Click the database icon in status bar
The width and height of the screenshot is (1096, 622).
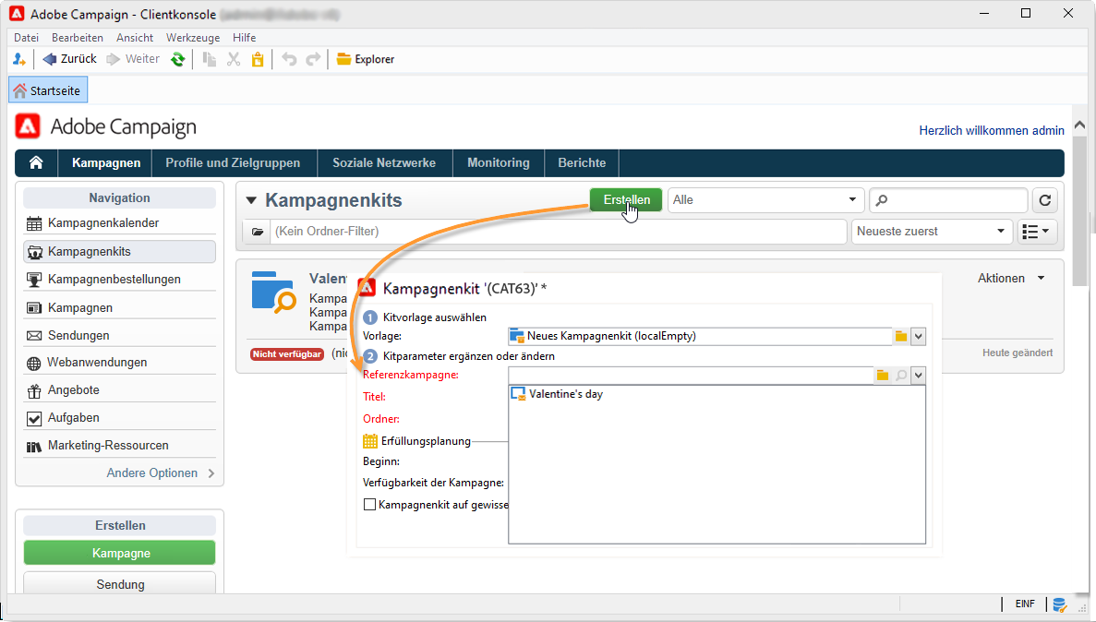1060,604
